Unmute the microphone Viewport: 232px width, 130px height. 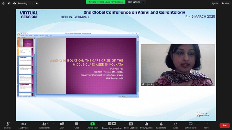click(x=7, y=125)
